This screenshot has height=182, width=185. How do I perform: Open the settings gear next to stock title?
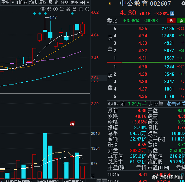click(183, 3)
